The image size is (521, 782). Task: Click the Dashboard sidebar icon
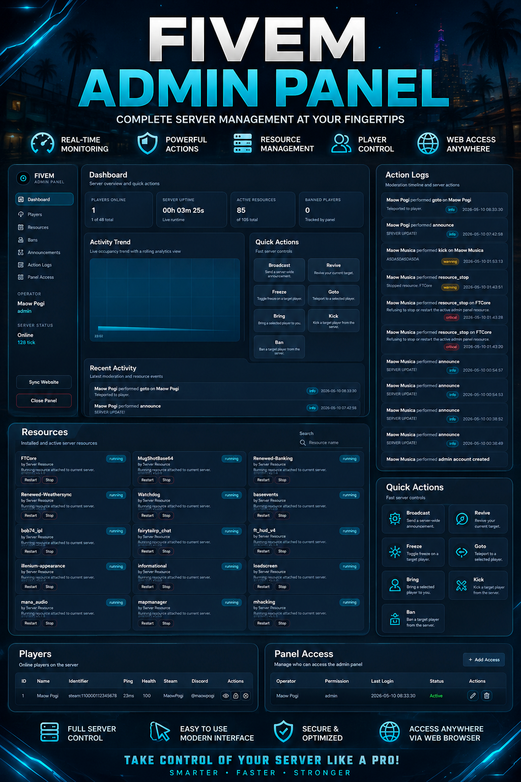21,200
